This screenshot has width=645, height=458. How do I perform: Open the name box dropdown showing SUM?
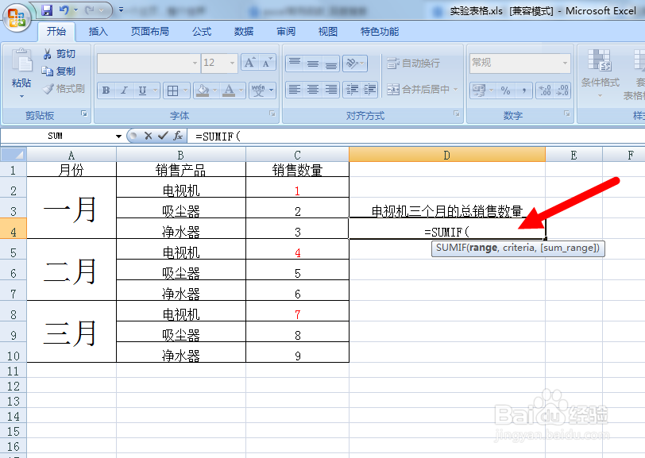click(x=118, y=136)
